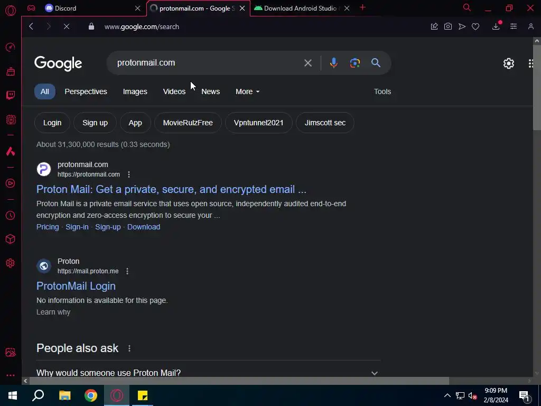Stop loading the page
This screenshot has height=406, width=541.
[x=67, y=26]
